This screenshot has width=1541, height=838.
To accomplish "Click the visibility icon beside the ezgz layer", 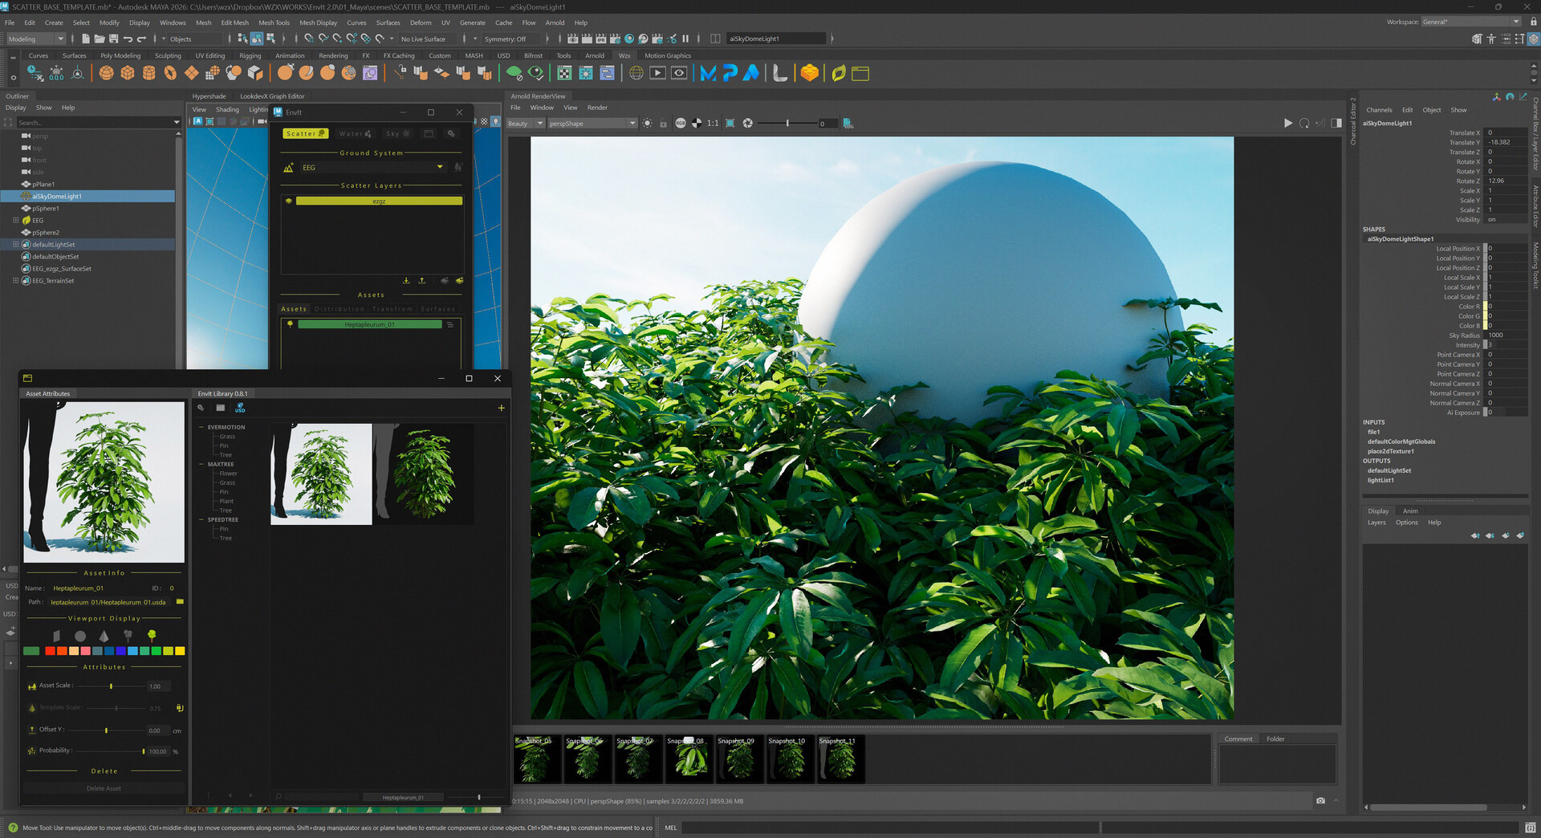I will click(x=289, y=201).
